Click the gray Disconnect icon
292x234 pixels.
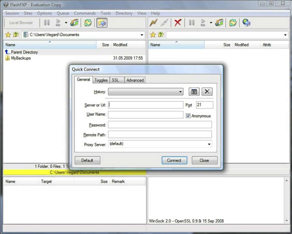point(164,23)
